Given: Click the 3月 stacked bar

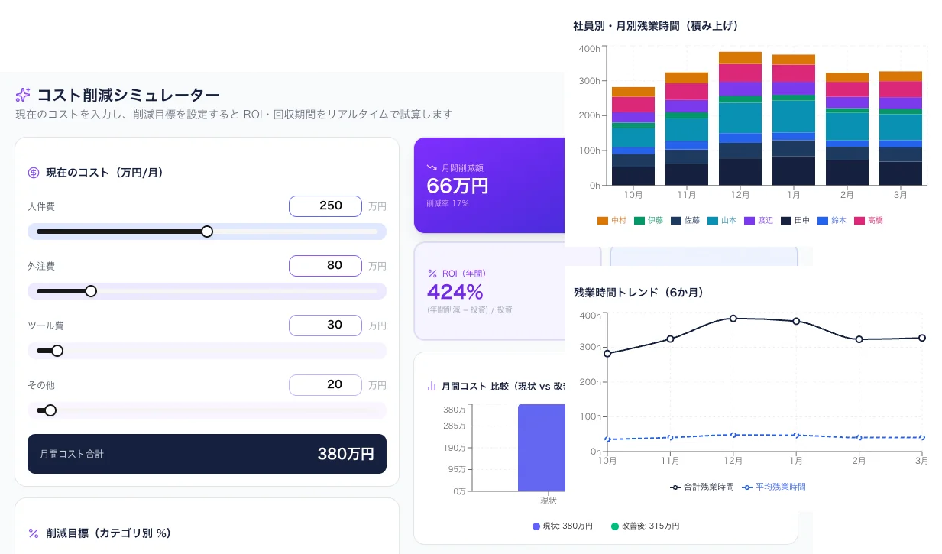Looking at the screenshot, I should pos(901,128).
